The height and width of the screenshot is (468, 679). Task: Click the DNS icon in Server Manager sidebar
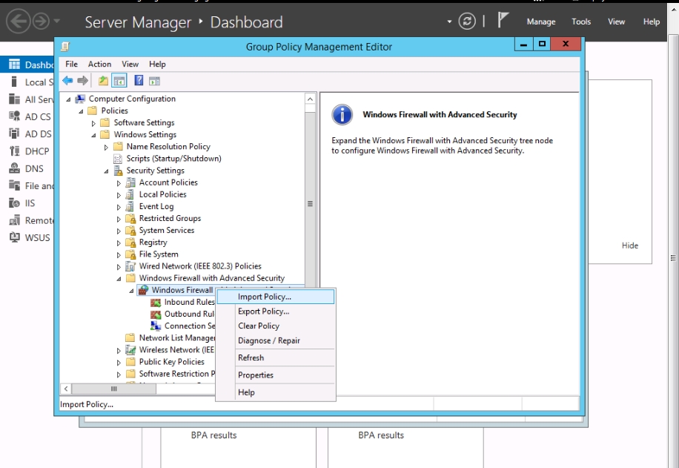point(15,168)
